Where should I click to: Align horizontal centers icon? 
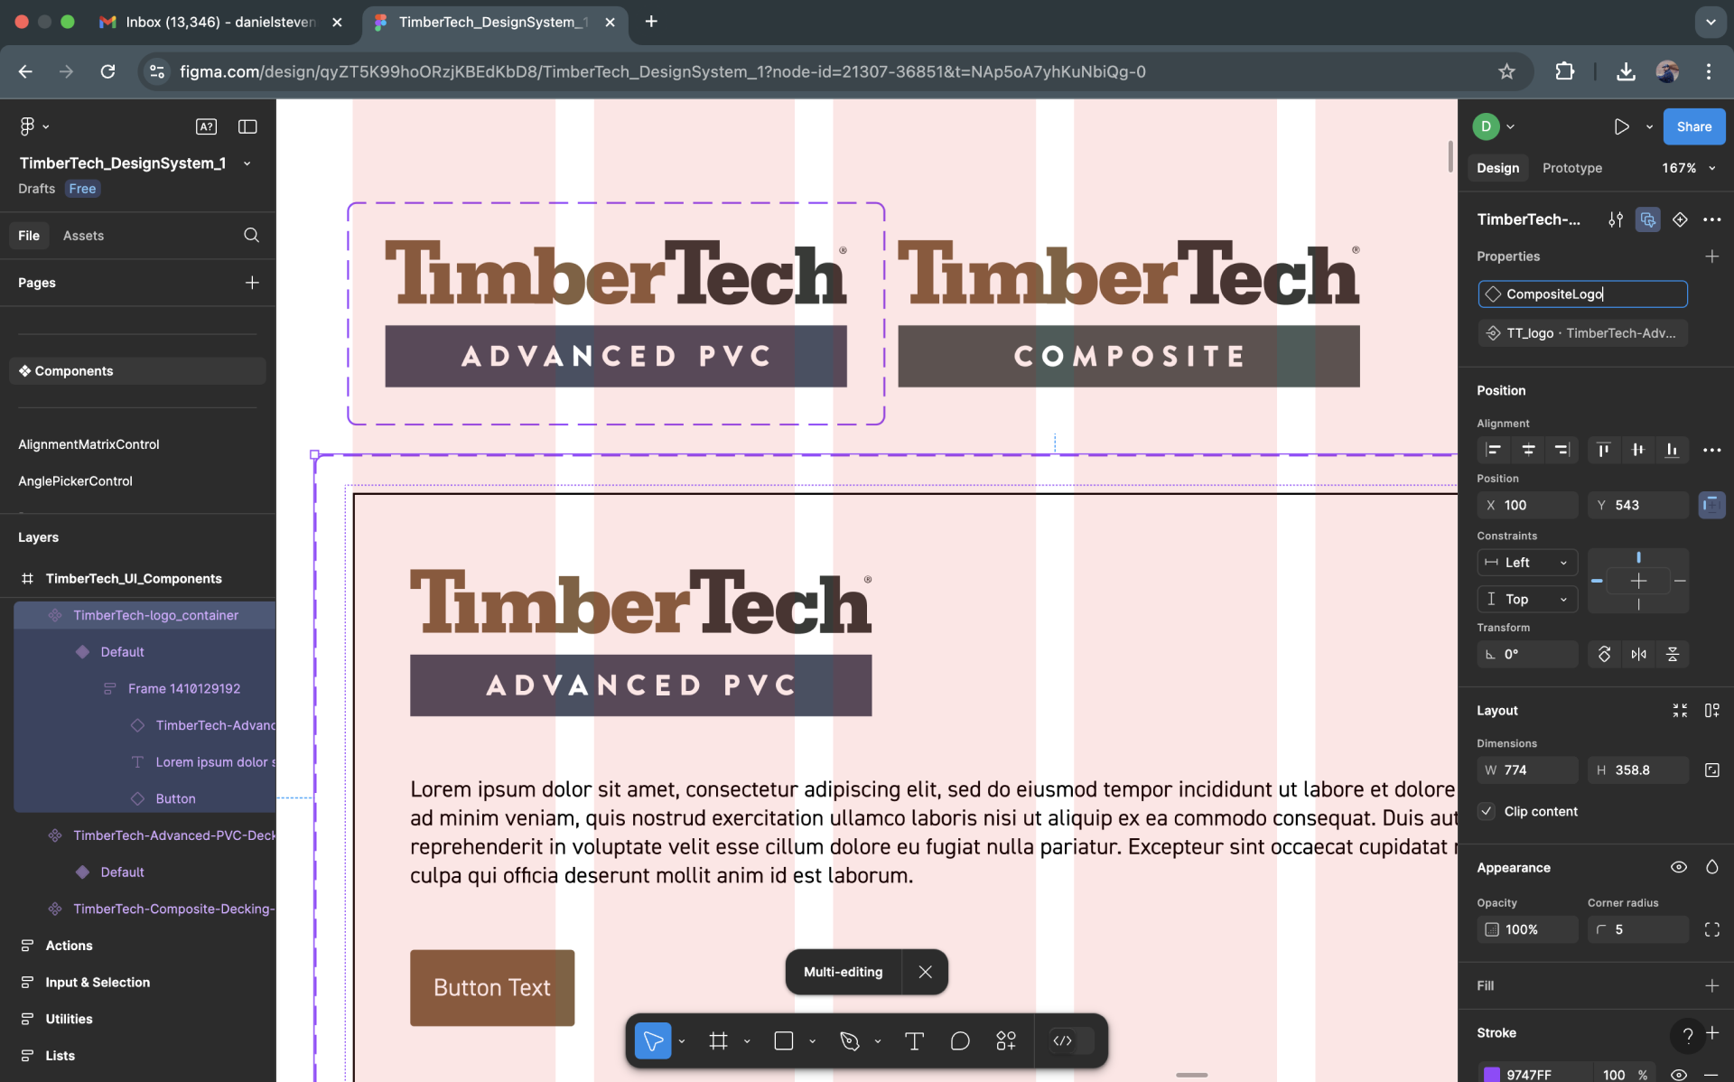click(x=1528, y=450)
